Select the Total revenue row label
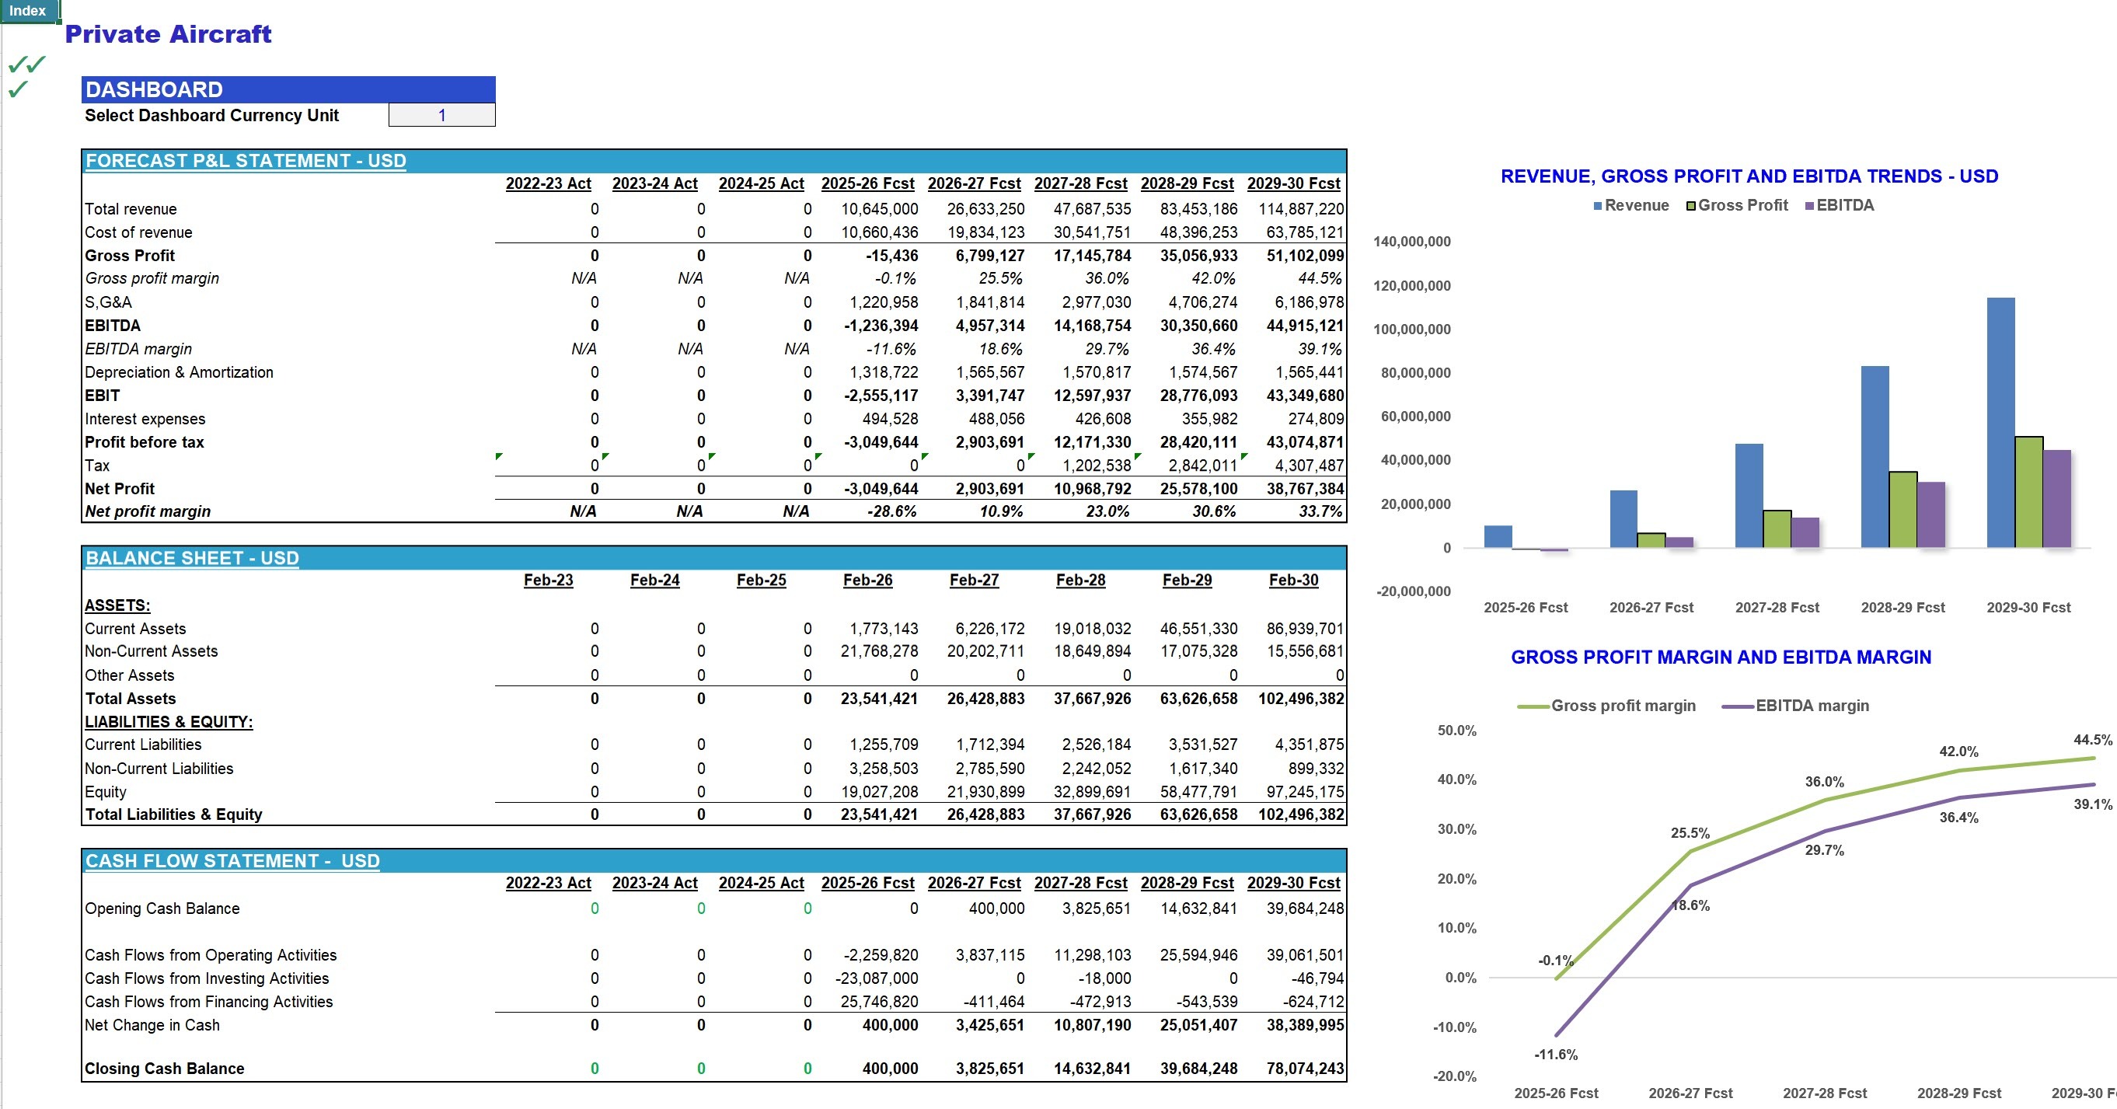Image resolution: width=2117 pixels, height=1109 pixels. click(131, 209)
